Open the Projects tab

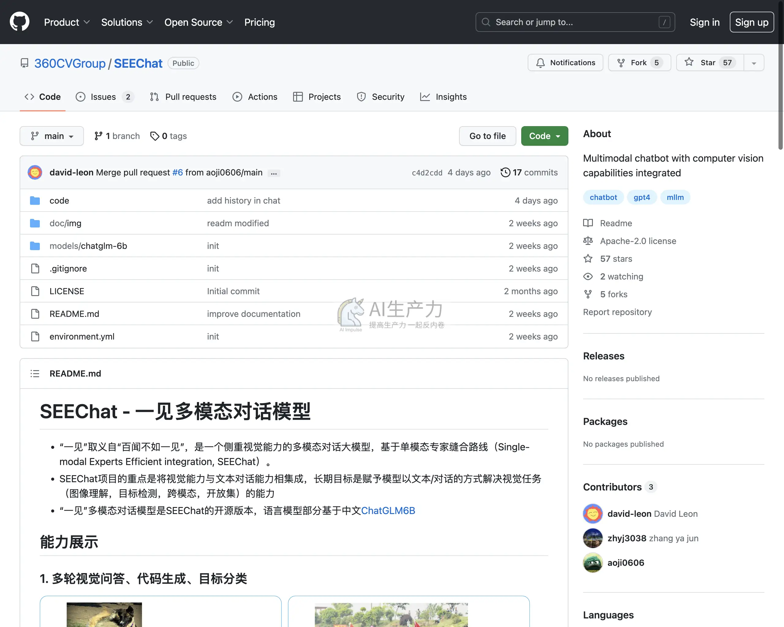[x=317, y=97]
